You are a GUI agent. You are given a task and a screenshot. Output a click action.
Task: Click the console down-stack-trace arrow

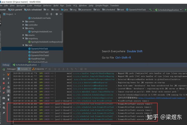pos(9,83)
